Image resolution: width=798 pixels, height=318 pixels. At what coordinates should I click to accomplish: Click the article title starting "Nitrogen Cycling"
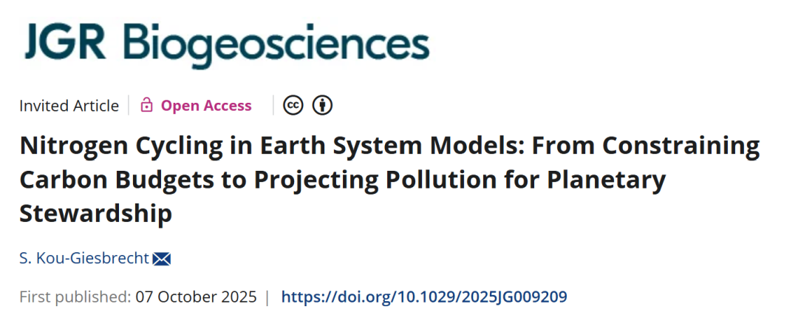[x=389, y=180]
